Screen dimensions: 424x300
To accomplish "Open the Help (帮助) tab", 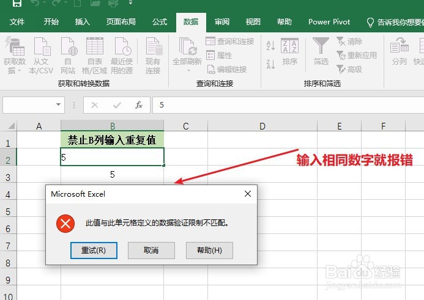I will (285, 22).
